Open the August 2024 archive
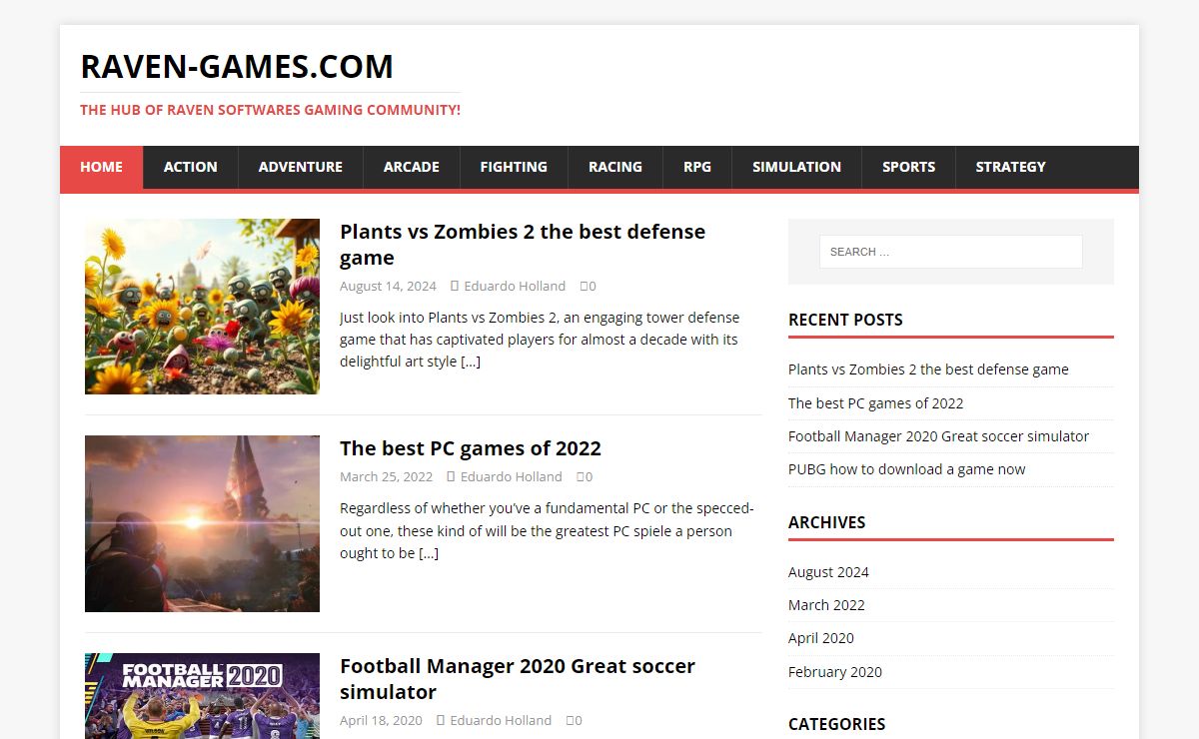This screenshot has width=1199, height=739. click(828, 572)
